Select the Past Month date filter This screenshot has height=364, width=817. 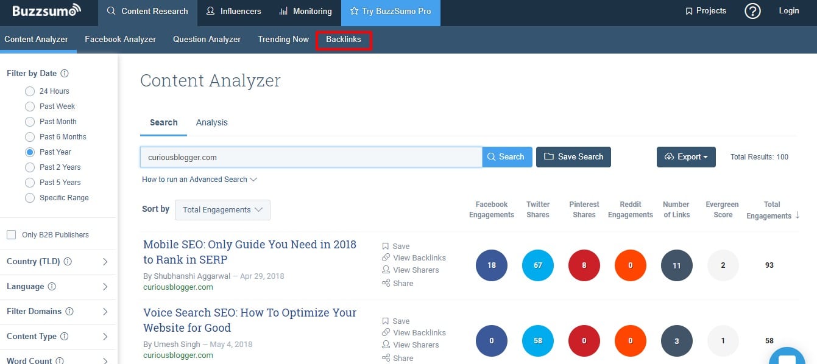(x=30, y=122)
